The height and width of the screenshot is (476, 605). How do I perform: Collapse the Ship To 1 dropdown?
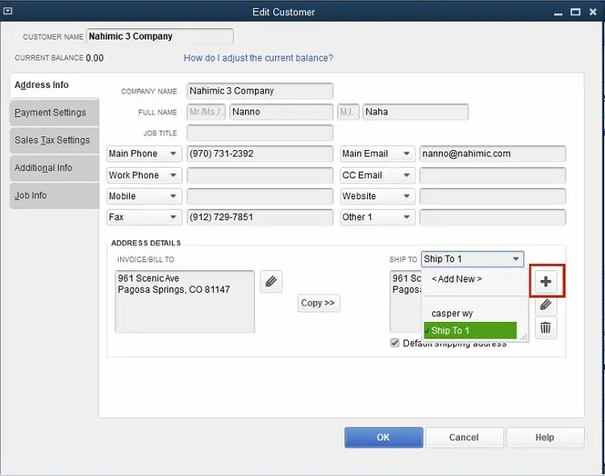(516, 259)
